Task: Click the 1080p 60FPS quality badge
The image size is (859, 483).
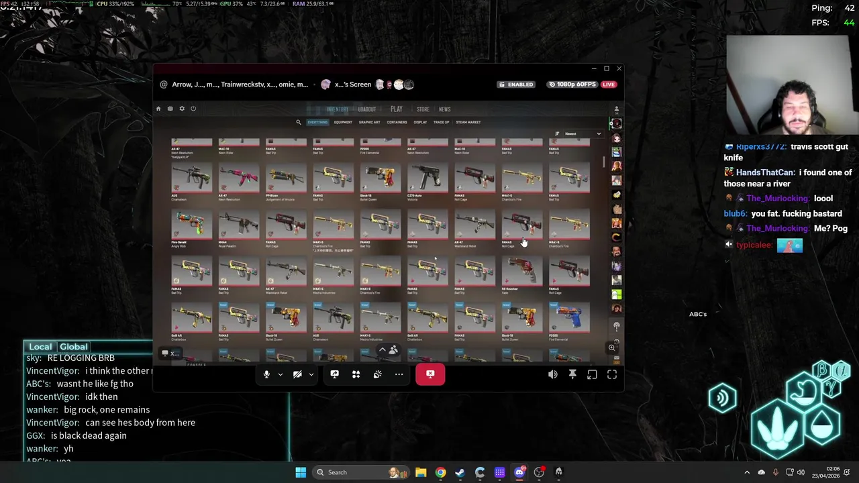Action: pos(572,85)
